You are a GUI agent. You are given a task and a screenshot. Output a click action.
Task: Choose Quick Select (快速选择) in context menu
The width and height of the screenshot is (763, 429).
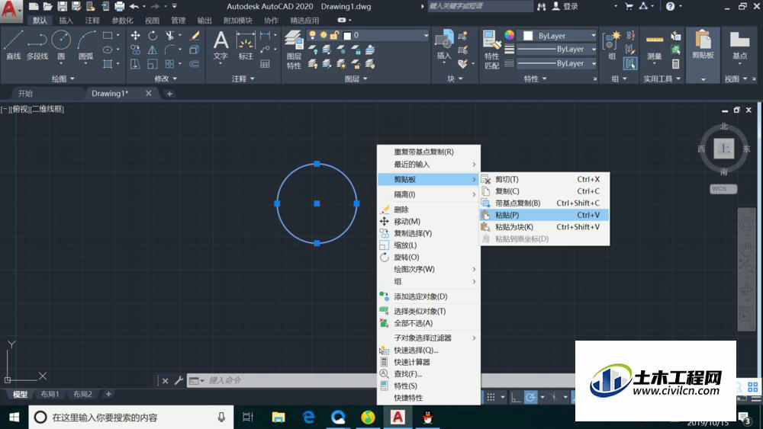coord(429,351)
